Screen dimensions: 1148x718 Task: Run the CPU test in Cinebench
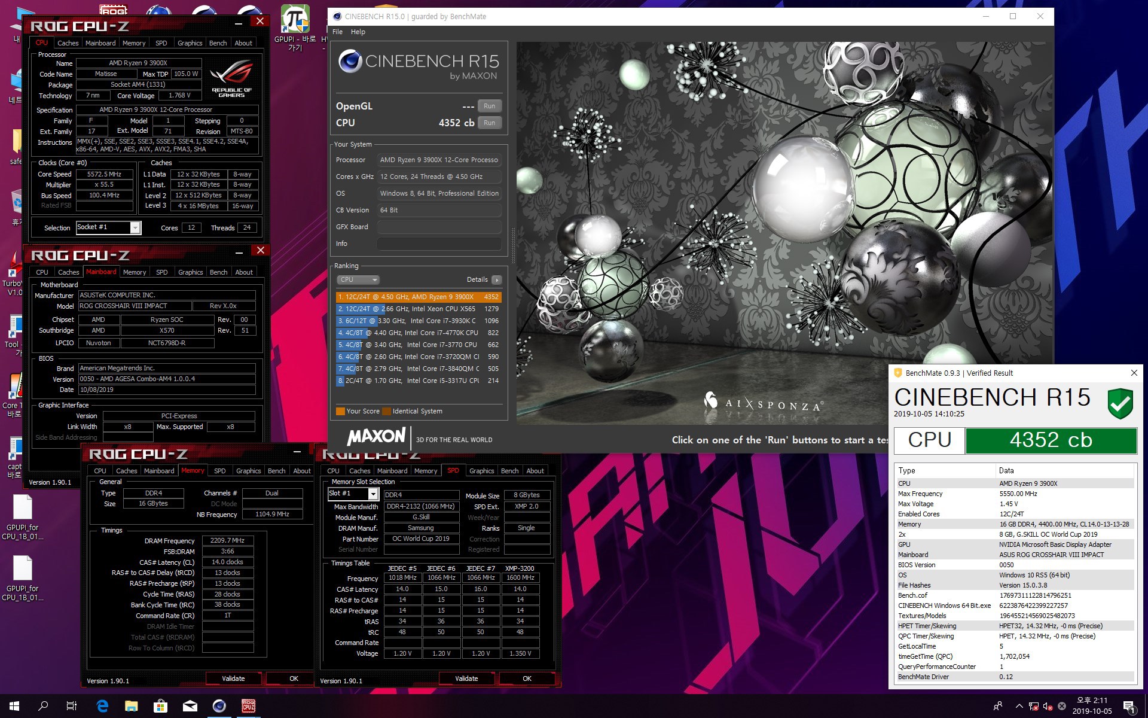click(489, 123)
